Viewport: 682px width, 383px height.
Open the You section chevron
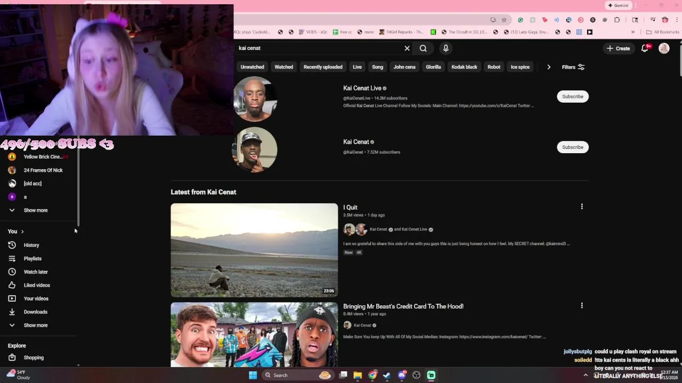coord(22,231)
